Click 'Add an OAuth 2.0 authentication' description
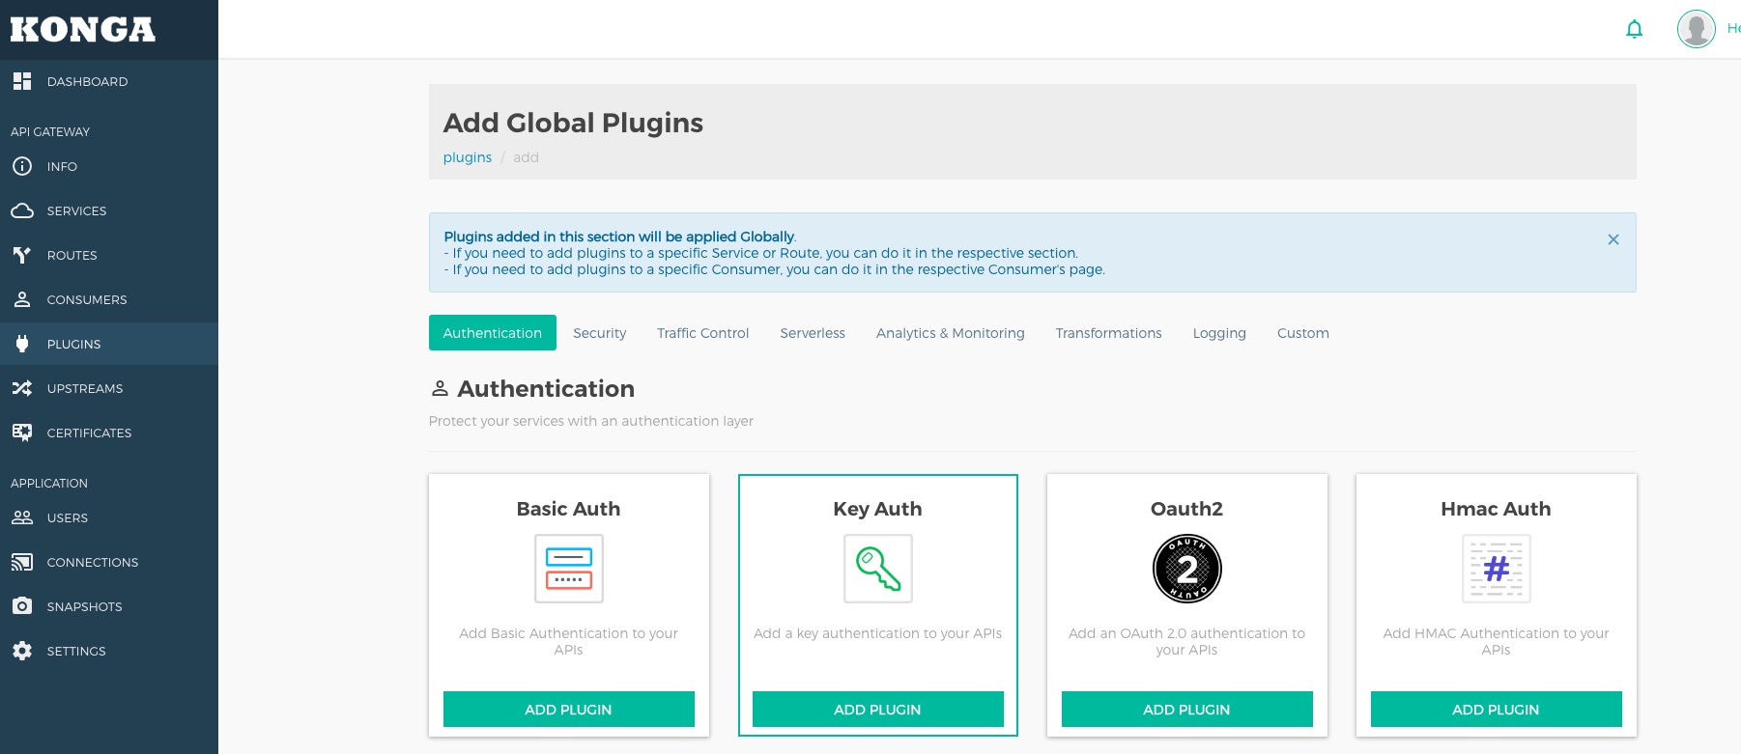This screenshot has height=754, width=1741. click(x=1187, y=641)
